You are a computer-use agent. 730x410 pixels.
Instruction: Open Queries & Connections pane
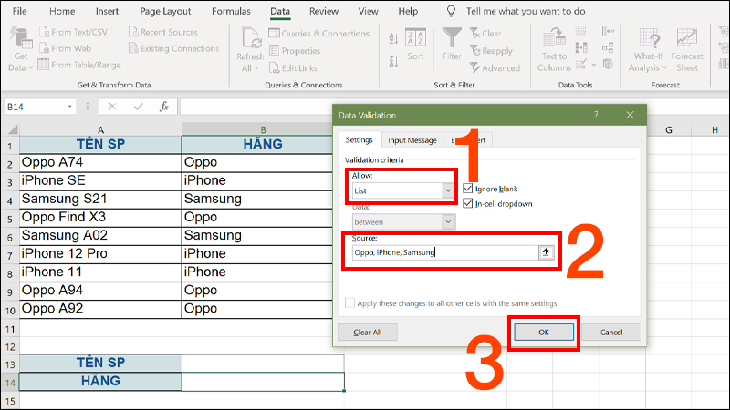coord(319,34)
